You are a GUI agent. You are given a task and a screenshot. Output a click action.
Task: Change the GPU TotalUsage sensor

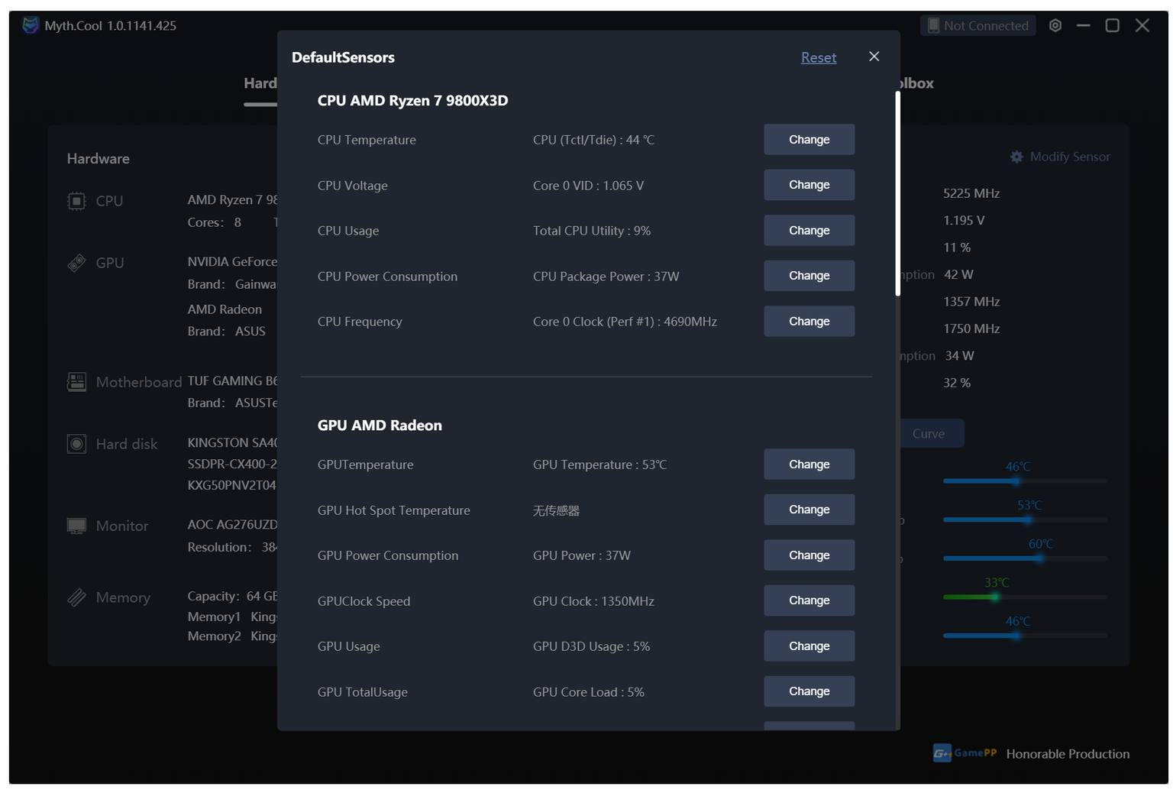coord(809,691)
